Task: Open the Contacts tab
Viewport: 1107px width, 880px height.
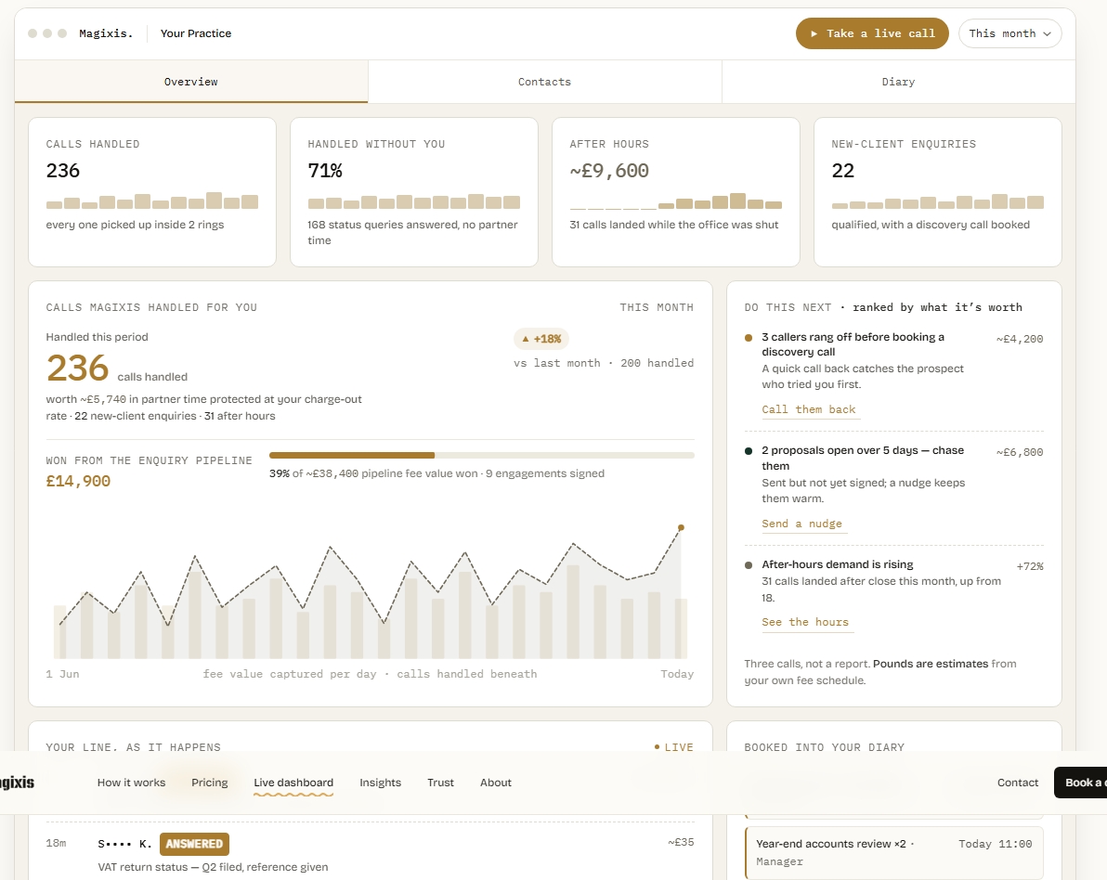Action: pyautogui.click(x=544, y=82)
